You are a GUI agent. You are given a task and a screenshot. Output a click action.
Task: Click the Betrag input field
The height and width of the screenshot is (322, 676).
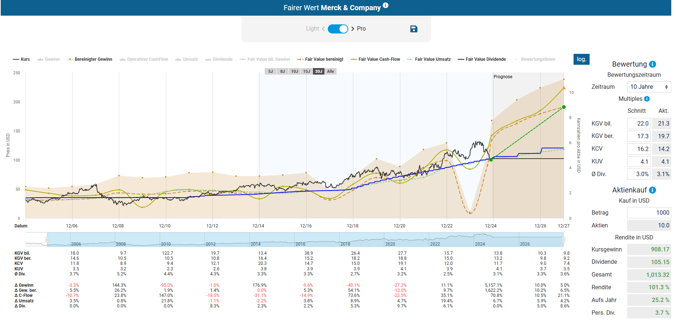pos(649,213)
